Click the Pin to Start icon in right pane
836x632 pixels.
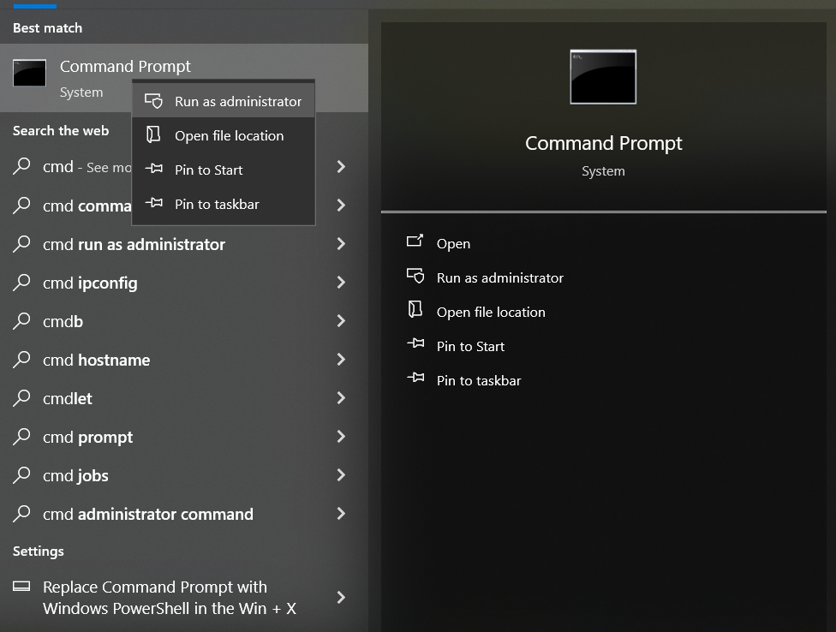tap(415, 343)
